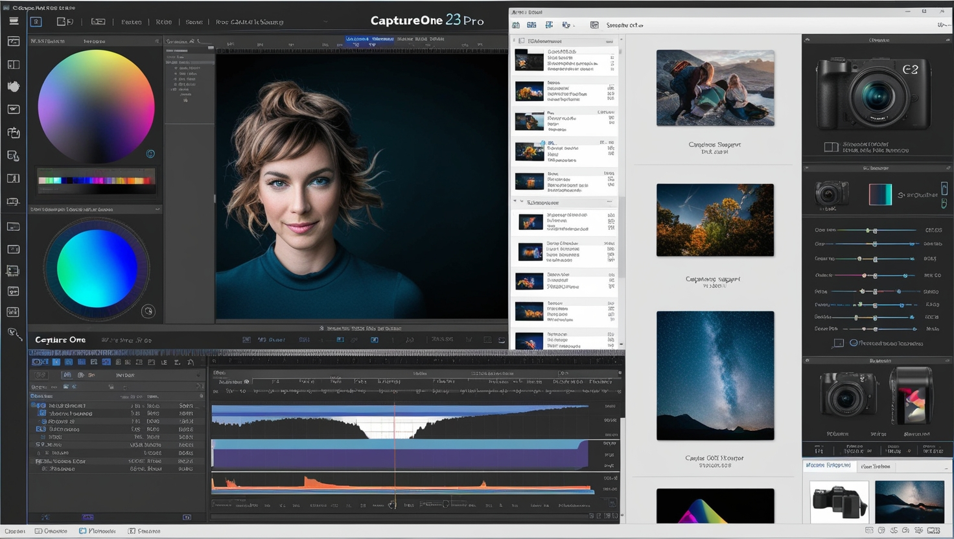Image resolution: width=954 pixels, height=539 pixels.
Task: Toggle the lower teal switch beside the gradient swatch
Action: (944, 203)
